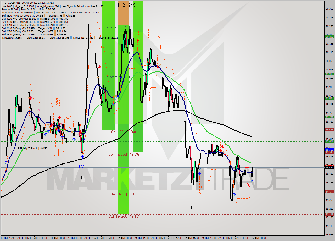Click the 'Sell Target1 | 19.539' label
This screenshot has width=335, height=241.
point(124,154)
